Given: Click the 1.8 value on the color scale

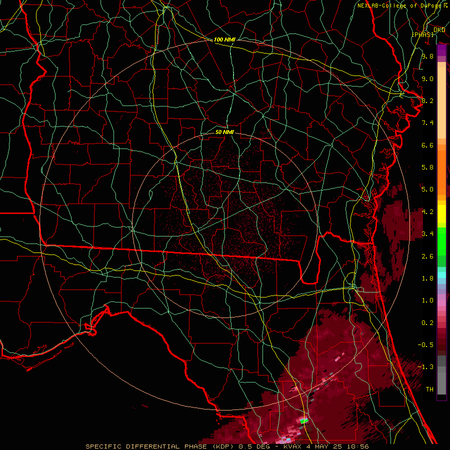Looking at the screenshot, I should tap(427, 278).
